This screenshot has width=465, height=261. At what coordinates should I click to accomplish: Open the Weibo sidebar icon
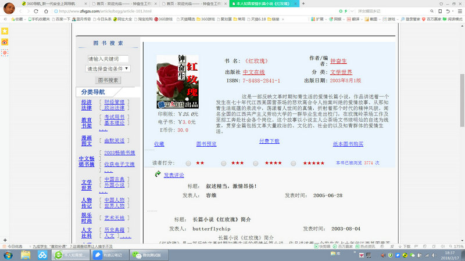click(x=5, y=42)
